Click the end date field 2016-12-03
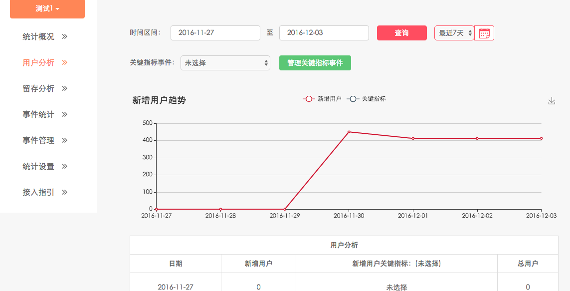 pos(324,33)
